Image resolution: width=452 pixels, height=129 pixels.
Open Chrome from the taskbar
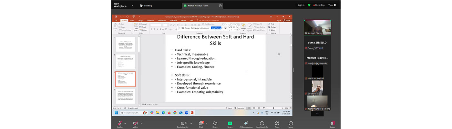coord(175,113)
